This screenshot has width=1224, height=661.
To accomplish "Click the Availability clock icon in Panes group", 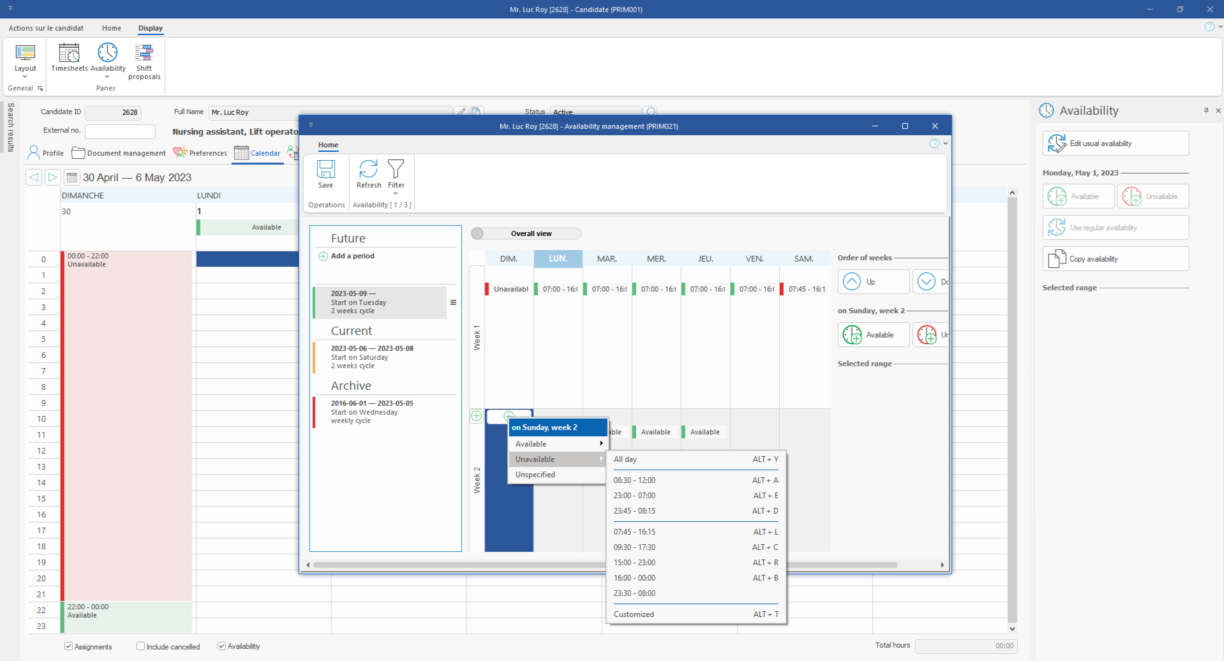I will [x=107, y=52].
